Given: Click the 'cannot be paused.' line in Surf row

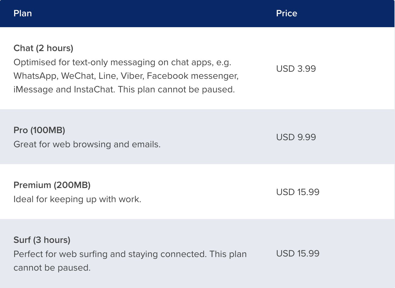Looking at the screenshot, I should (x=52, y=268).
